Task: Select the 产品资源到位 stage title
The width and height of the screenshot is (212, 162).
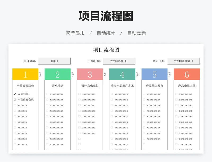Action: (25, 86)
